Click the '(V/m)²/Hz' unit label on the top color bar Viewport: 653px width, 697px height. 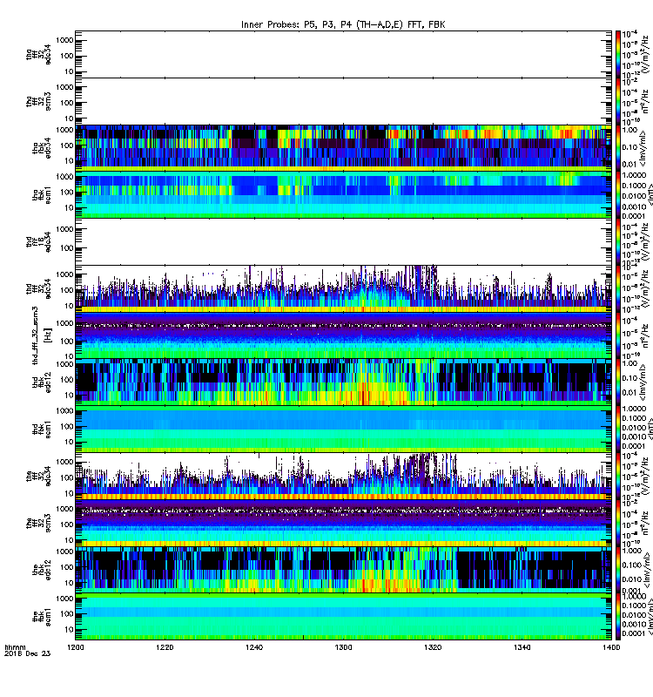point(644,54)
